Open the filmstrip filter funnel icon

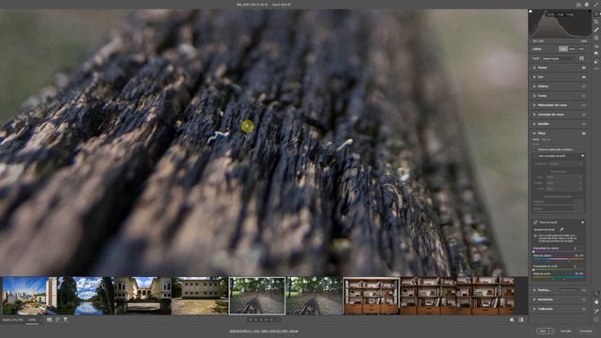(66, 319)
